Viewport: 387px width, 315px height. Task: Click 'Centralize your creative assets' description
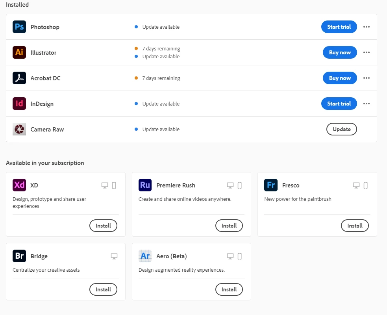coord(46,270)
